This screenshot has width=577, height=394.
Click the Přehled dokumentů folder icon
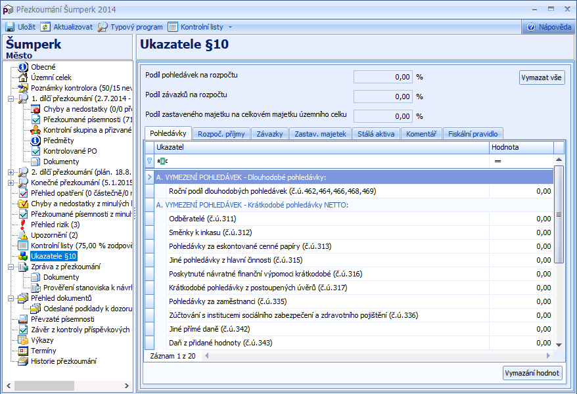(x=23, y=298)
